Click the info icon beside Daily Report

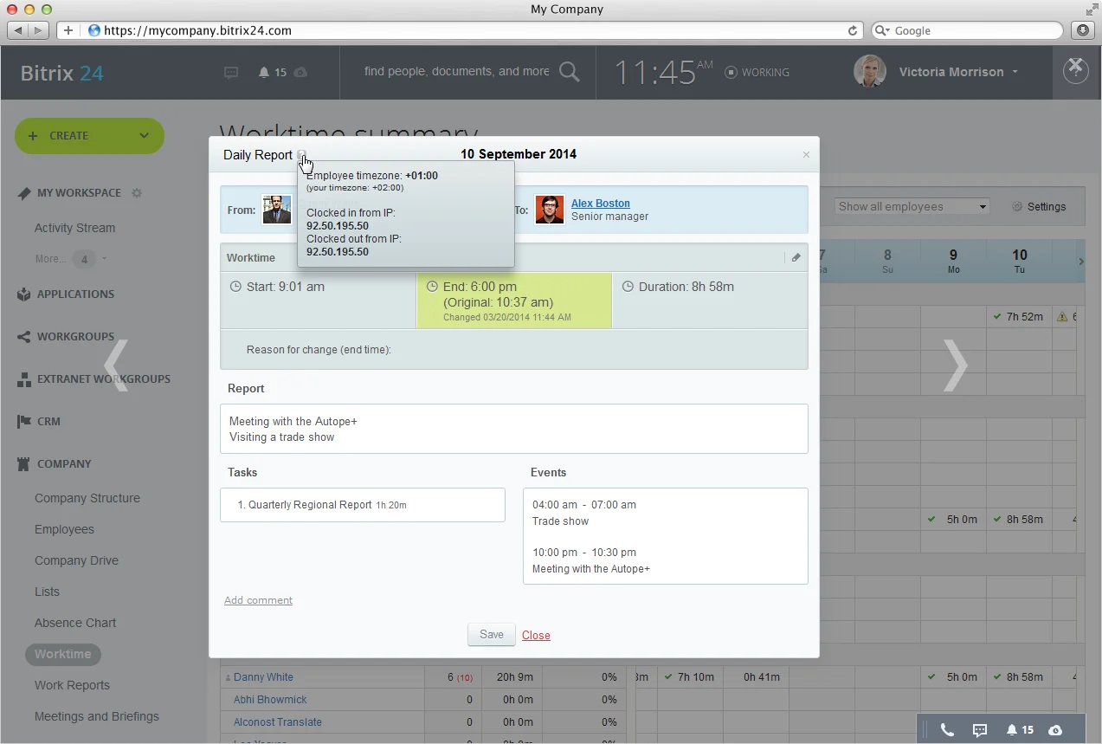pyautogui.click(x=301, y=155)
